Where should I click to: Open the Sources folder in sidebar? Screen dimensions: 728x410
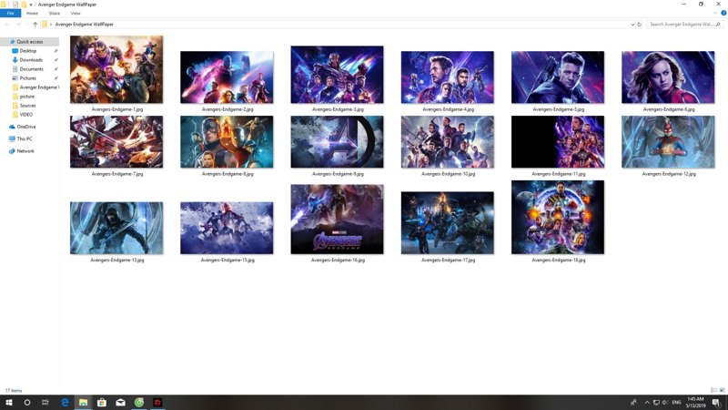coord(27,105)
